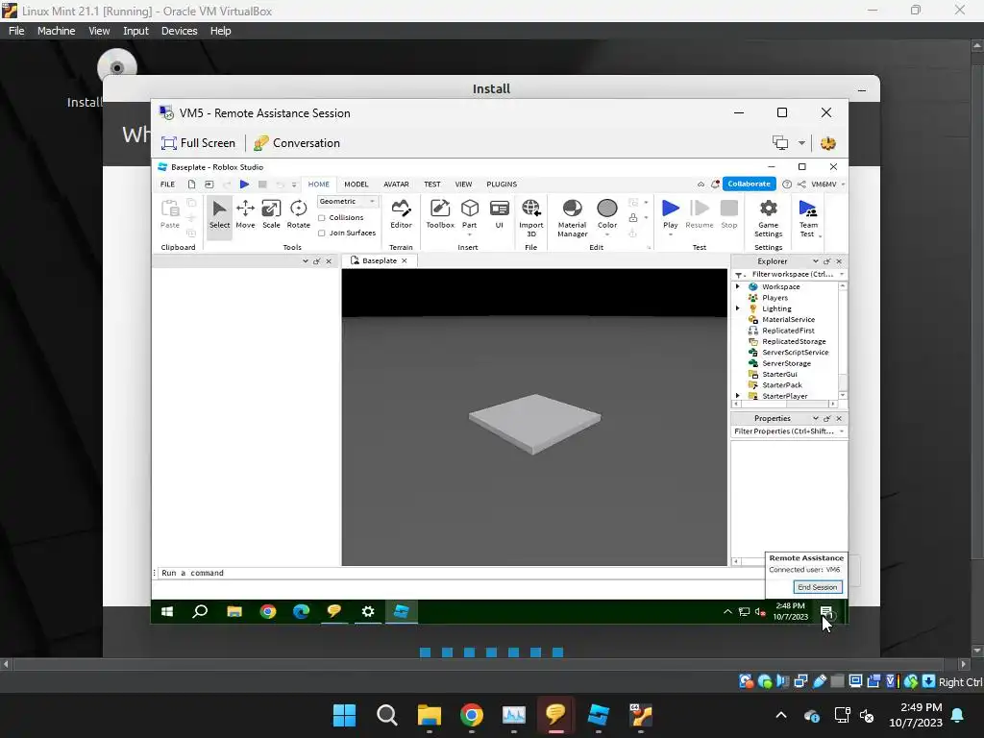Open Explorer filter dropdown arrow

coord(842,274)
